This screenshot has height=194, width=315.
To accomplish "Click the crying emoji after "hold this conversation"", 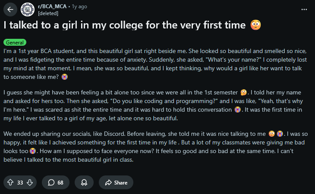I will click(237, 110).
